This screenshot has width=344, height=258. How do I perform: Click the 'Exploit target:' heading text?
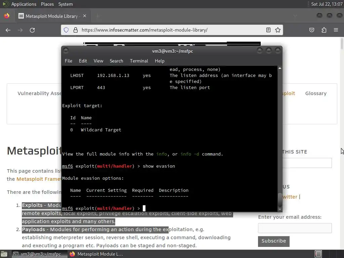pos(82,106)
